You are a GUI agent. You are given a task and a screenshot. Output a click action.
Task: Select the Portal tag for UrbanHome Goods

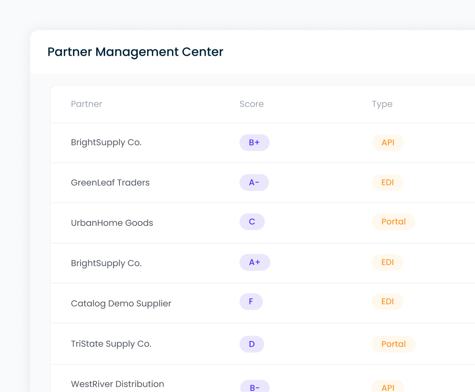394,222
